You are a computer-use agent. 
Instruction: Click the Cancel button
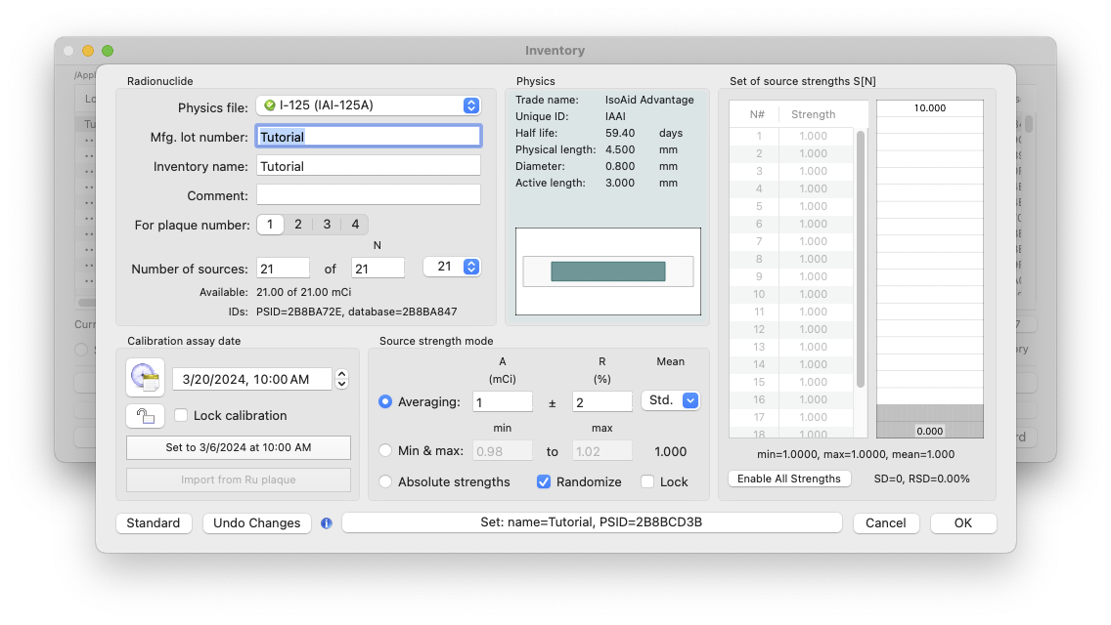click(x=886, y=523)
